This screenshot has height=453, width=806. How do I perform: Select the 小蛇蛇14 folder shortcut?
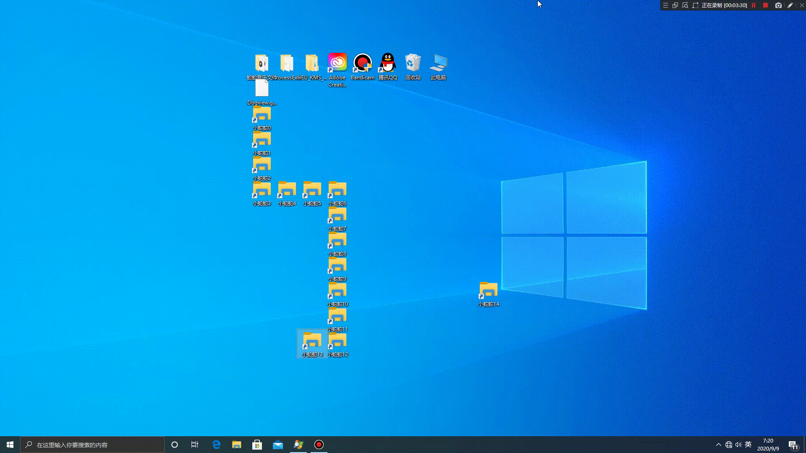(x=488, y=290)
